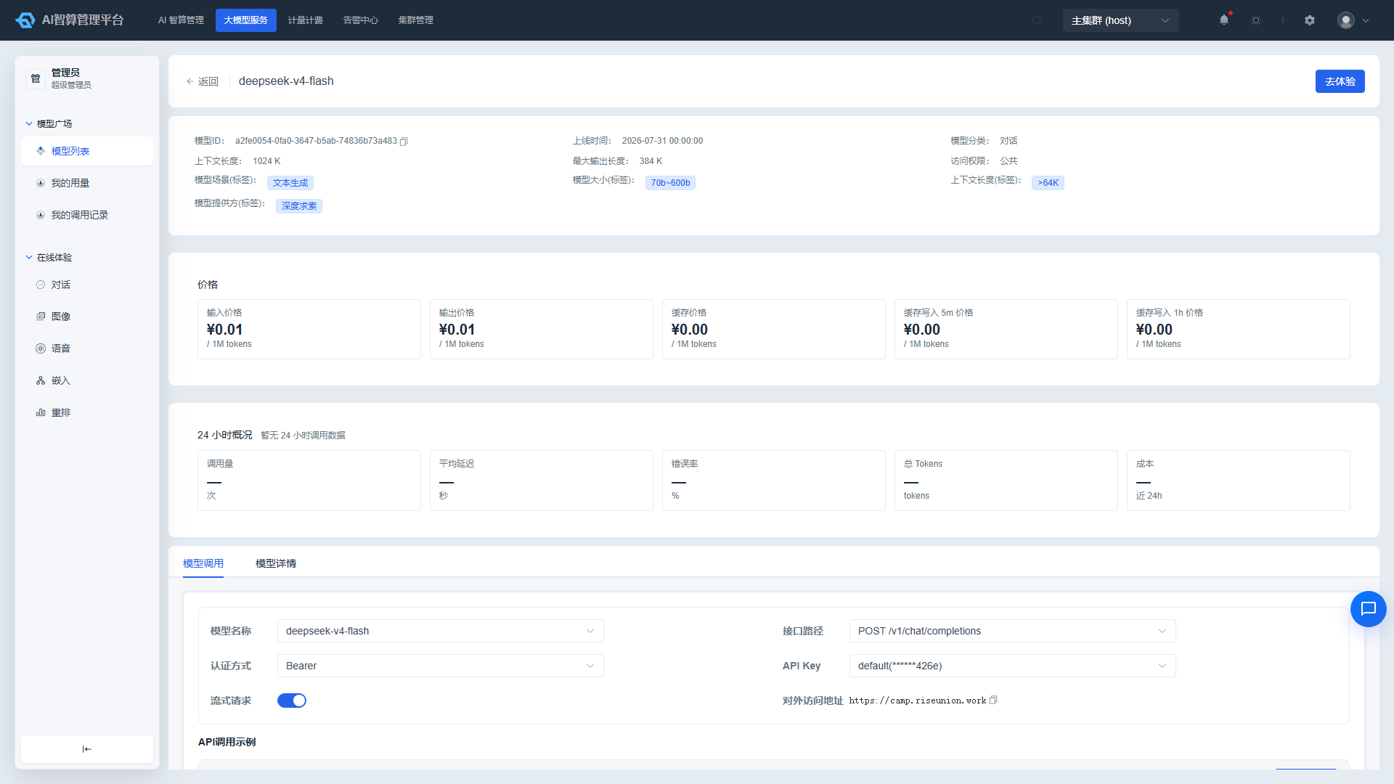Click the deepseek-v4-flash page title

click(x=286, y=81)
